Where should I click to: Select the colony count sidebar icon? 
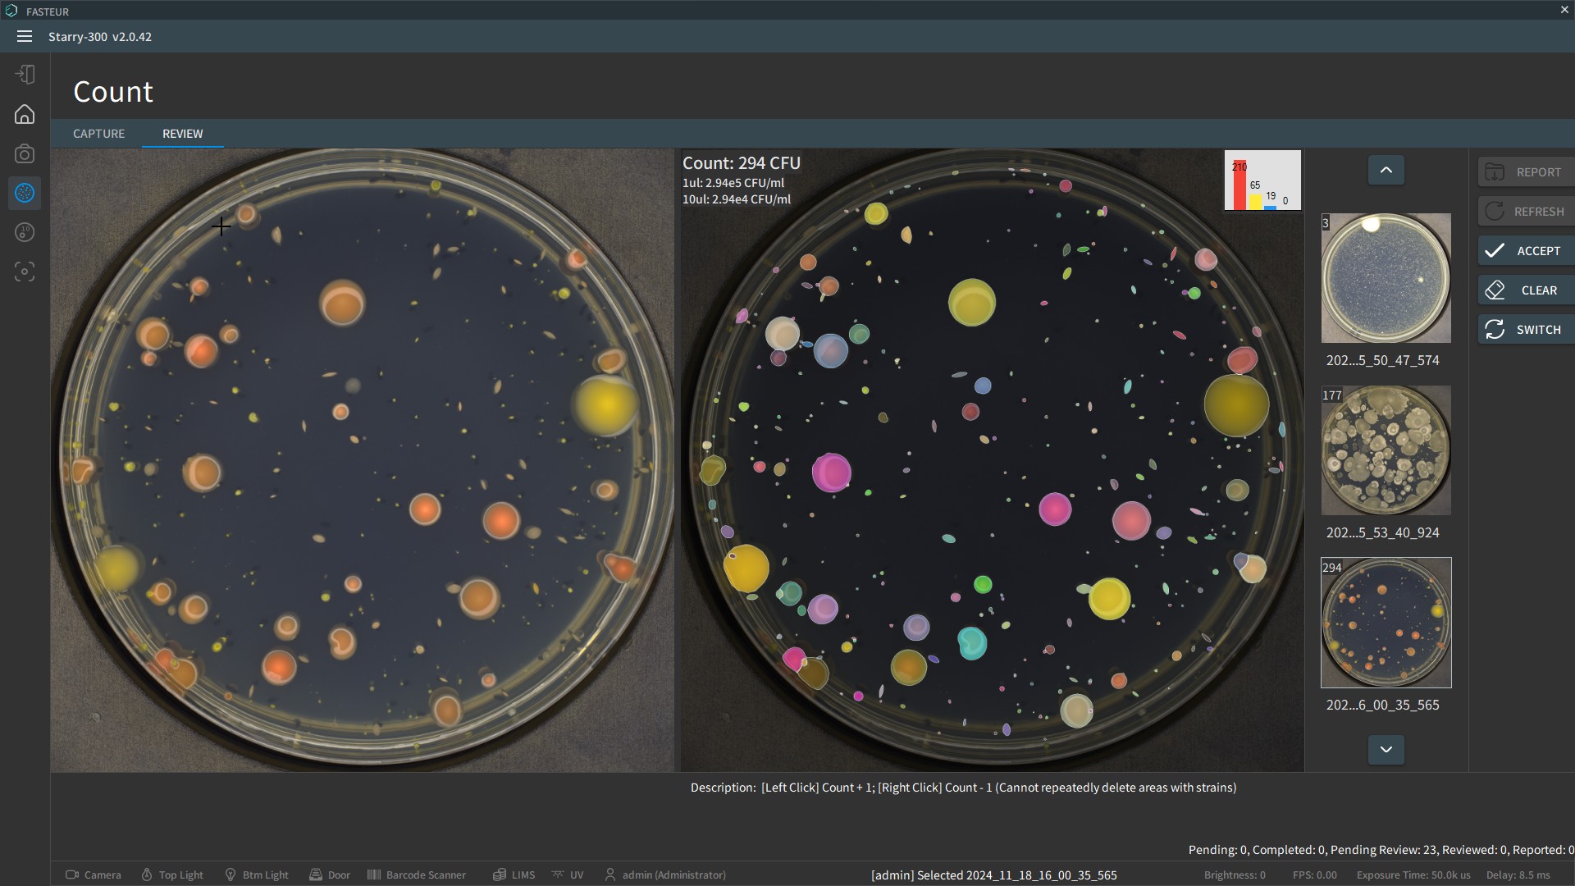click(x=25, y=193)
